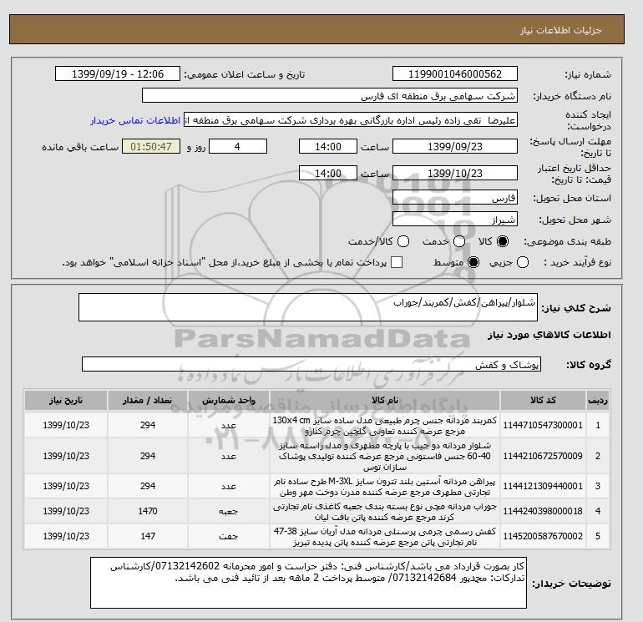The width and height of the screenshot is (643, 622).
Task: Click the تعداد / مقدار column header
Action: point(148,400)
